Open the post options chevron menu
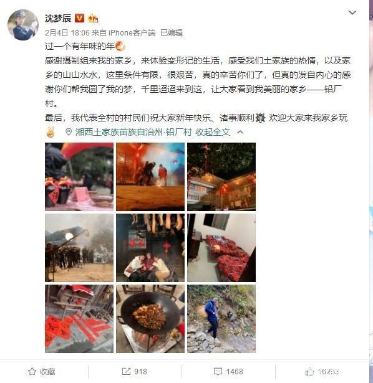The width and height of the screenshot is (373, 383). tap(352, 12)
